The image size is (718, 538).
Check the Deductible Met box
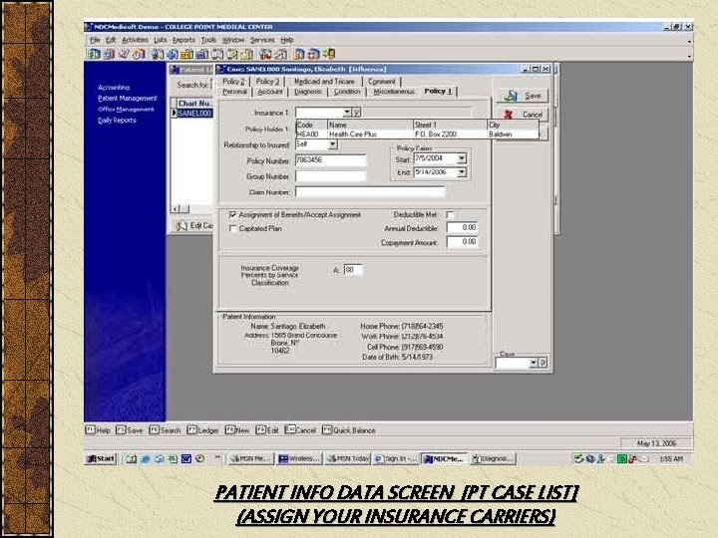point(450,214)
